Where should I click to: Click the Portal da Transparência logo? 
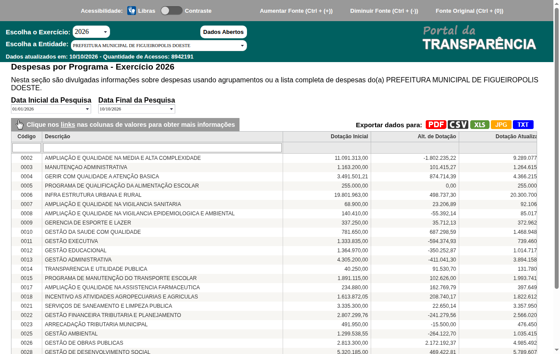pos(479,38)
